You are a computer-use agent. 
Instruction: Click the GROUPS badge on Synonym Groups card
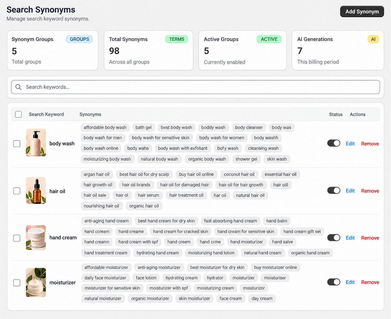click(x=79, y=39)
